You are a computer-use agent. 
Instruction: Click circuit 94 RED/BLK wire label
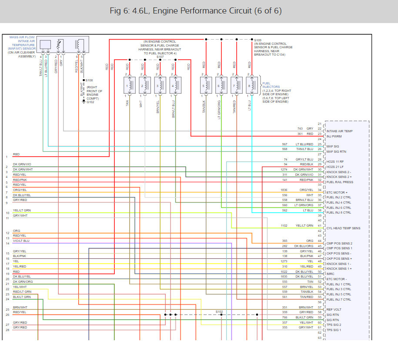(298, 164)
